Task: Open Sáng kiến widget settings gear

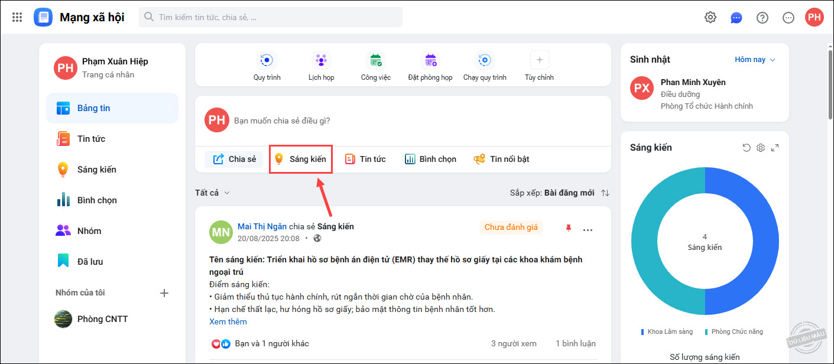Action: pos(761,148)
